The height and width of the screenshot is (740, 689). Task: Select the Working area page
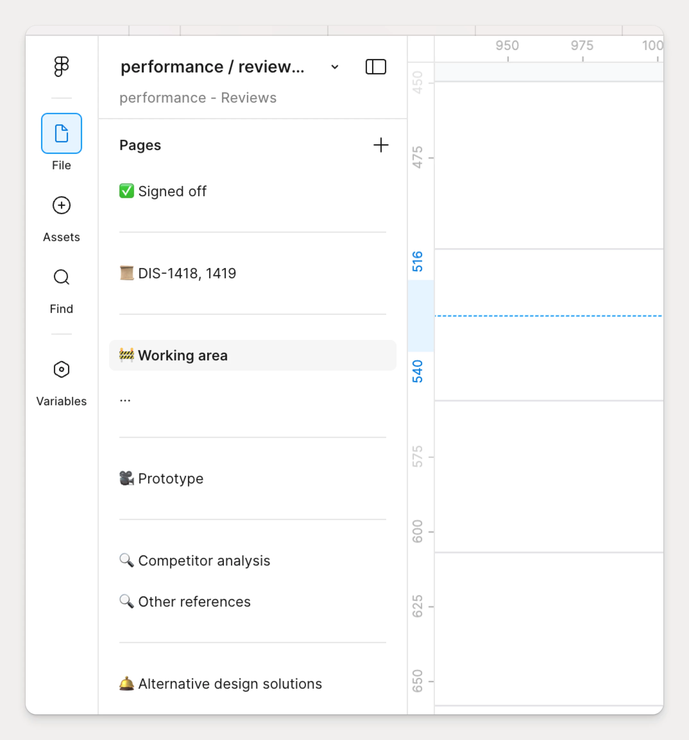tap(183, 355)
